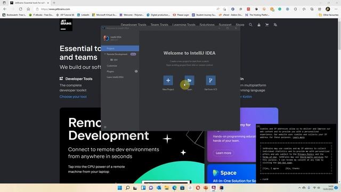Click the Space product card
This screenshot has height=192, width=341.
coord(232,174)
